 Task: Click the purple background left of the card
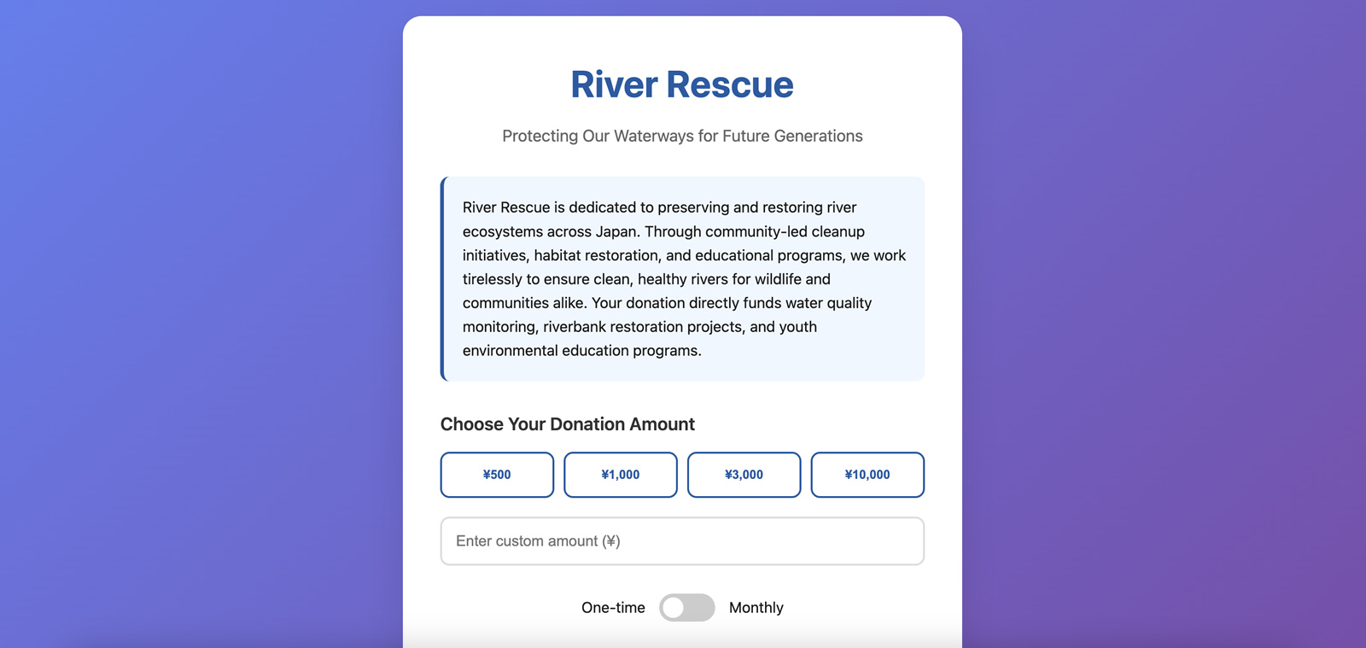[x=201, y=324]
